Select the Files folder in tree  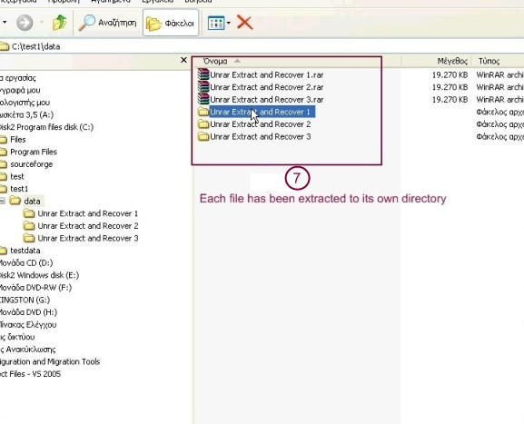[18, 139]
